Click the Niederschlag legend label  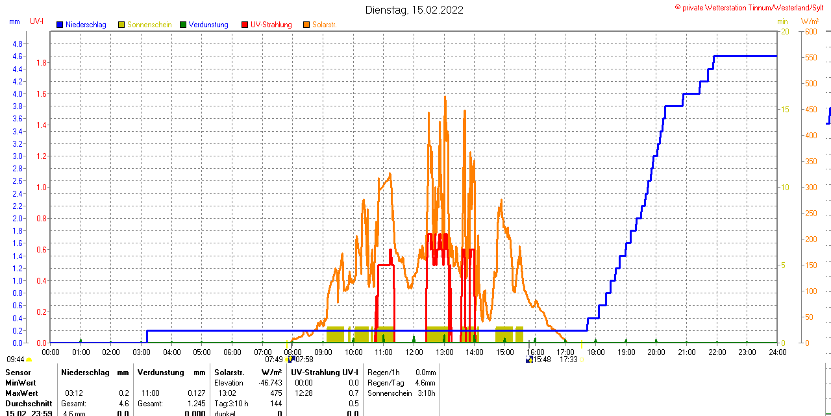click(86, 25)
